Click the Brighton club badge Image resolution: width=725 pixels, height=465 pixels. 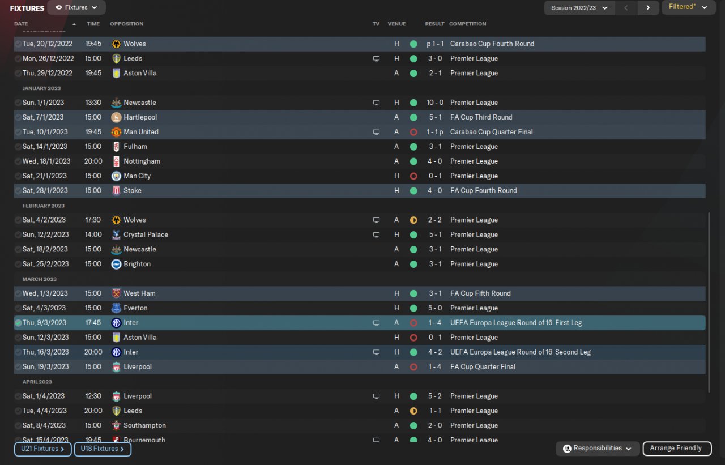coord(116,264)
